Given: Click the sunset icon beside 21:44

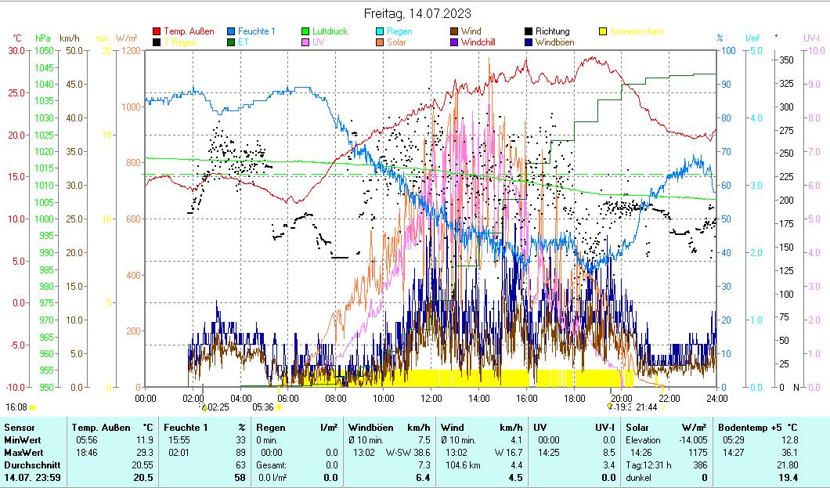Looking at the screenshot, I should (x=662, y=407).
